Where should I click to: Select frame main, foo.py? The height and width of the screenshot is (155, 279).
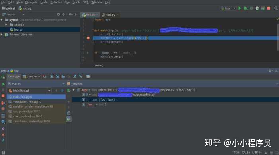(x=36, y=97)
